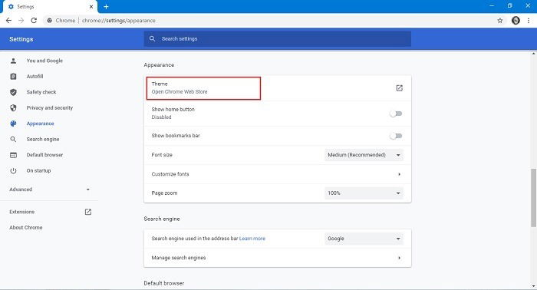
Task: Reload the settings page
Action: tap(34, 21)
